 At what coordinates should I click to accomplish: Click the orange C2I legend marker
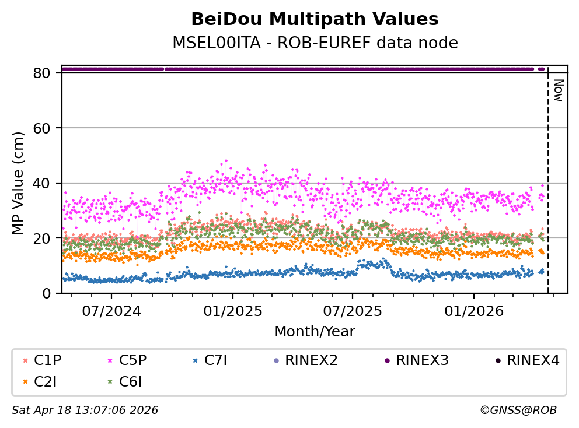click(x=25, y=383)
